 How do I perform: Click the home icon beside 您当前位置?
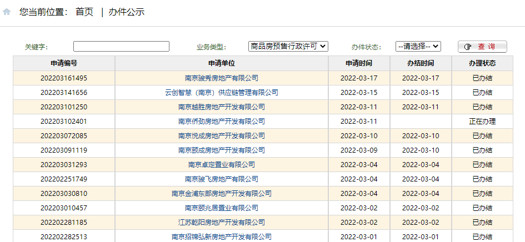coord(7,12)
